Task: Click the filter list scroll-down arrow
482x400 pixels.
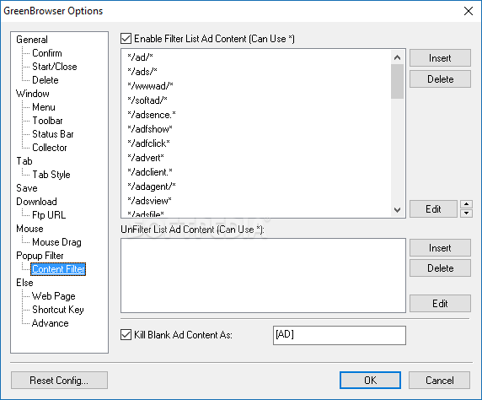Action: [397, 210]
